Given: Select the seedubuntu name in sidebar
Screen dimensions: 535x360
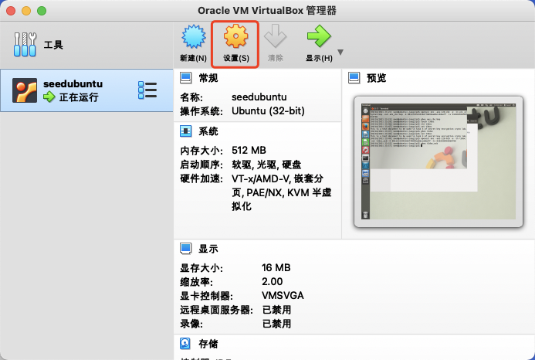Looking at the screenshot, I should 73,83.
